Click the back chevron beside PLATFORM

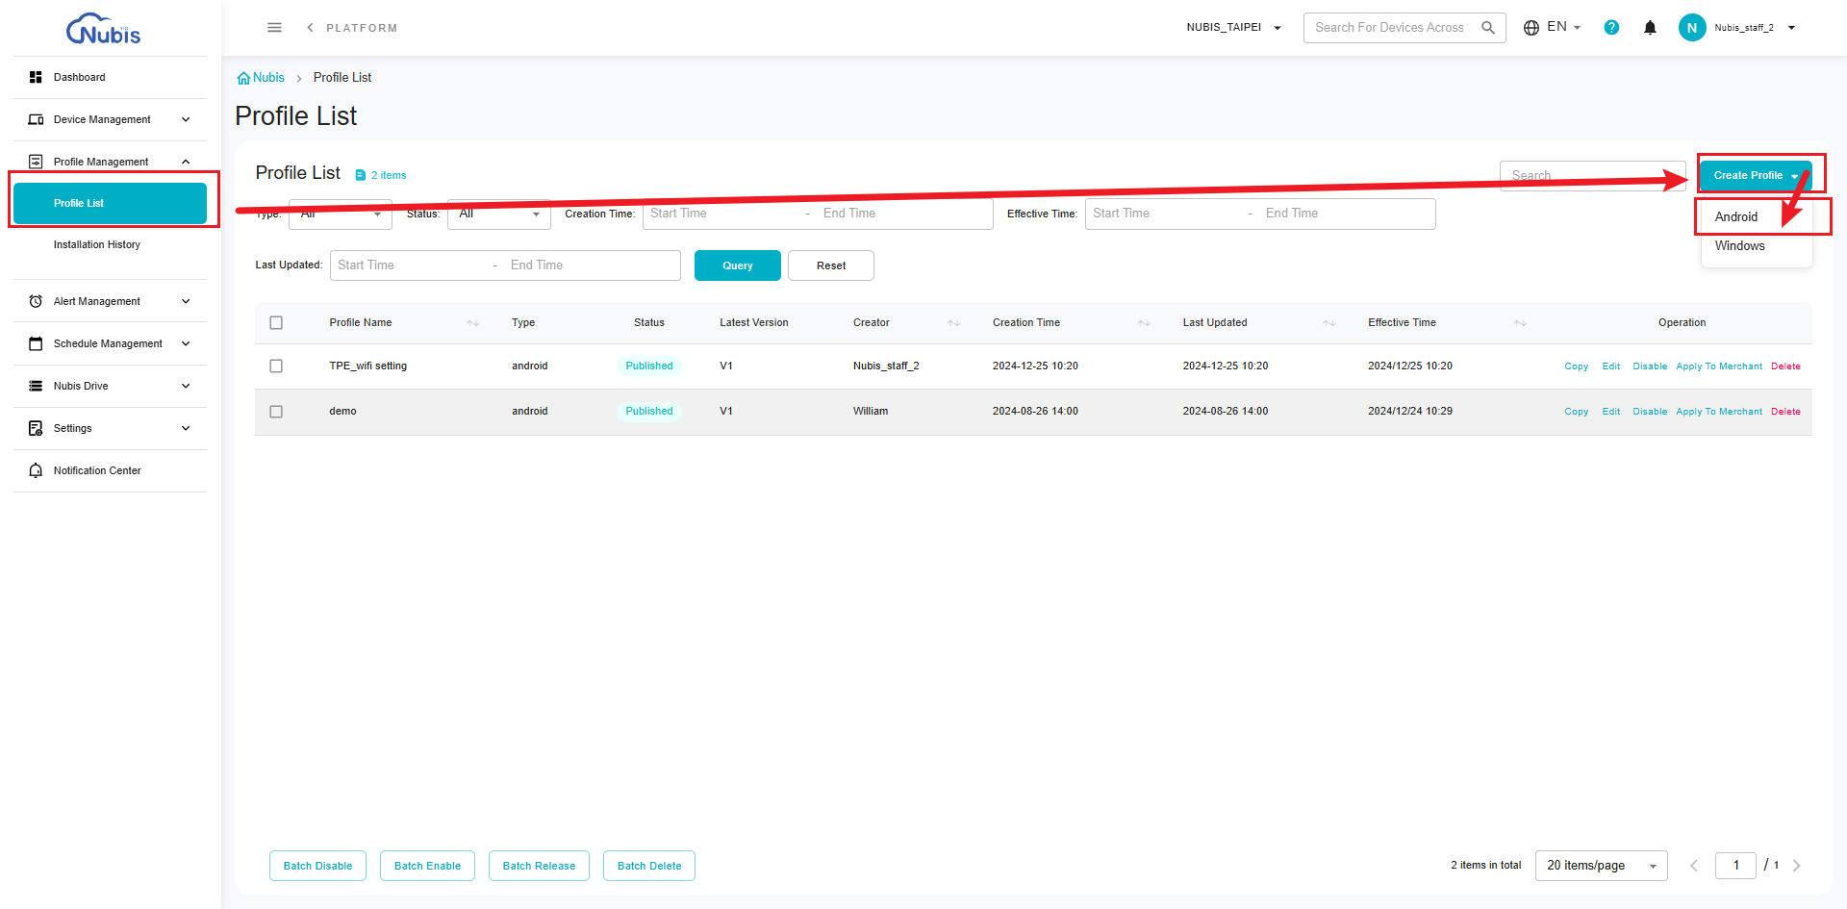310,28
